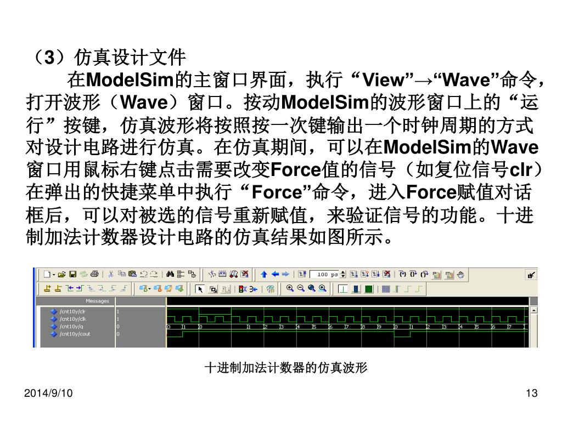Click the Cut scissors icon
562x421 pixels.
(111, 274)
